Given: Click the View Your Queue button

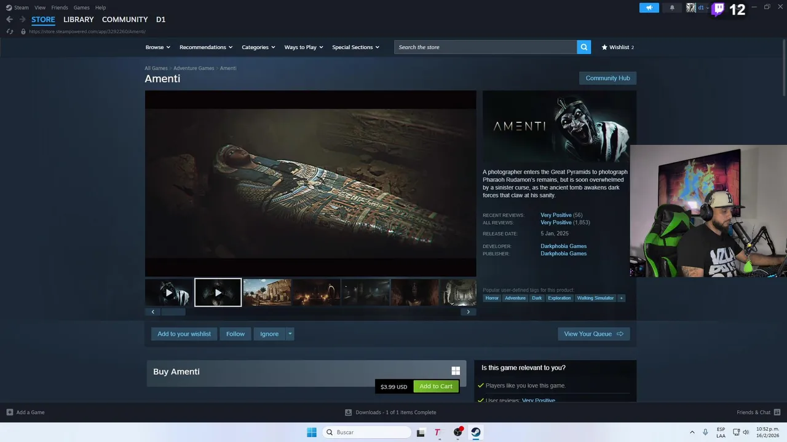Looking at the screenshot, I should [x=593, y=334].
